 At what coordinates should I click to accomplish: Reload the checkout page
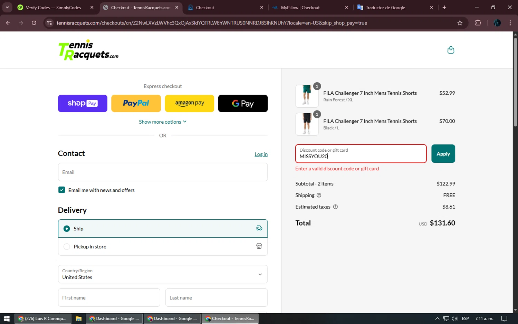(34, 23)
